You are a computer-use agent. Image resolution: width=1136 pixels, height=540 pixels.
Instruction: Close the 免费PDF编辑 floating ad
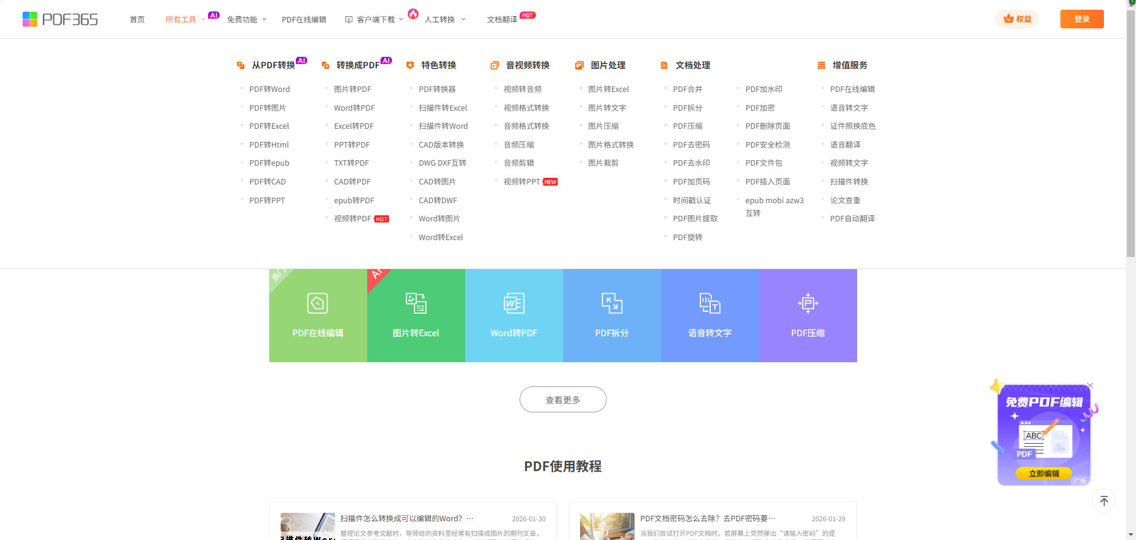(x=1090, y=386)
